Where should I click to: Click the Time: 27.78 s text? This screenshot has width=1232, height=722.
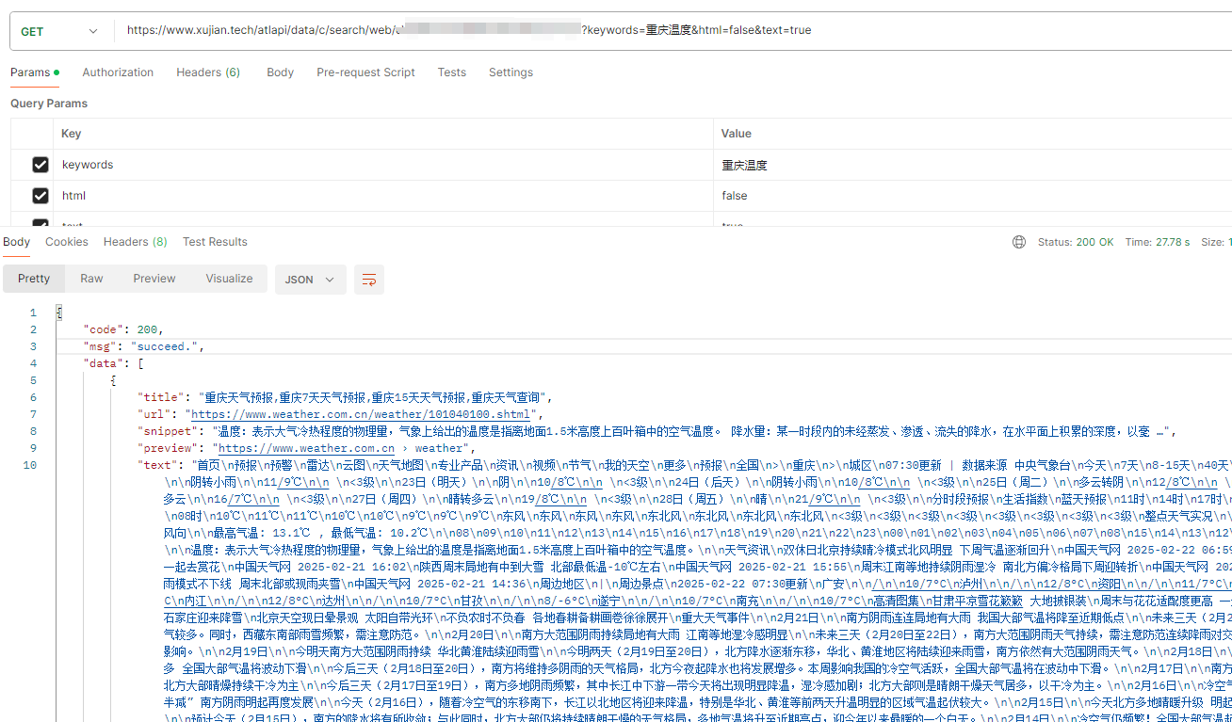pyautogui.click(x=1158, y=242)
